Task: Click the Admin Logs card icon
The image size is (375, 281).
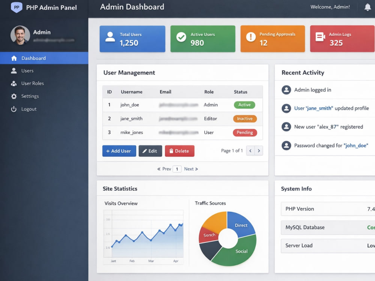Action: click(320, 37)
